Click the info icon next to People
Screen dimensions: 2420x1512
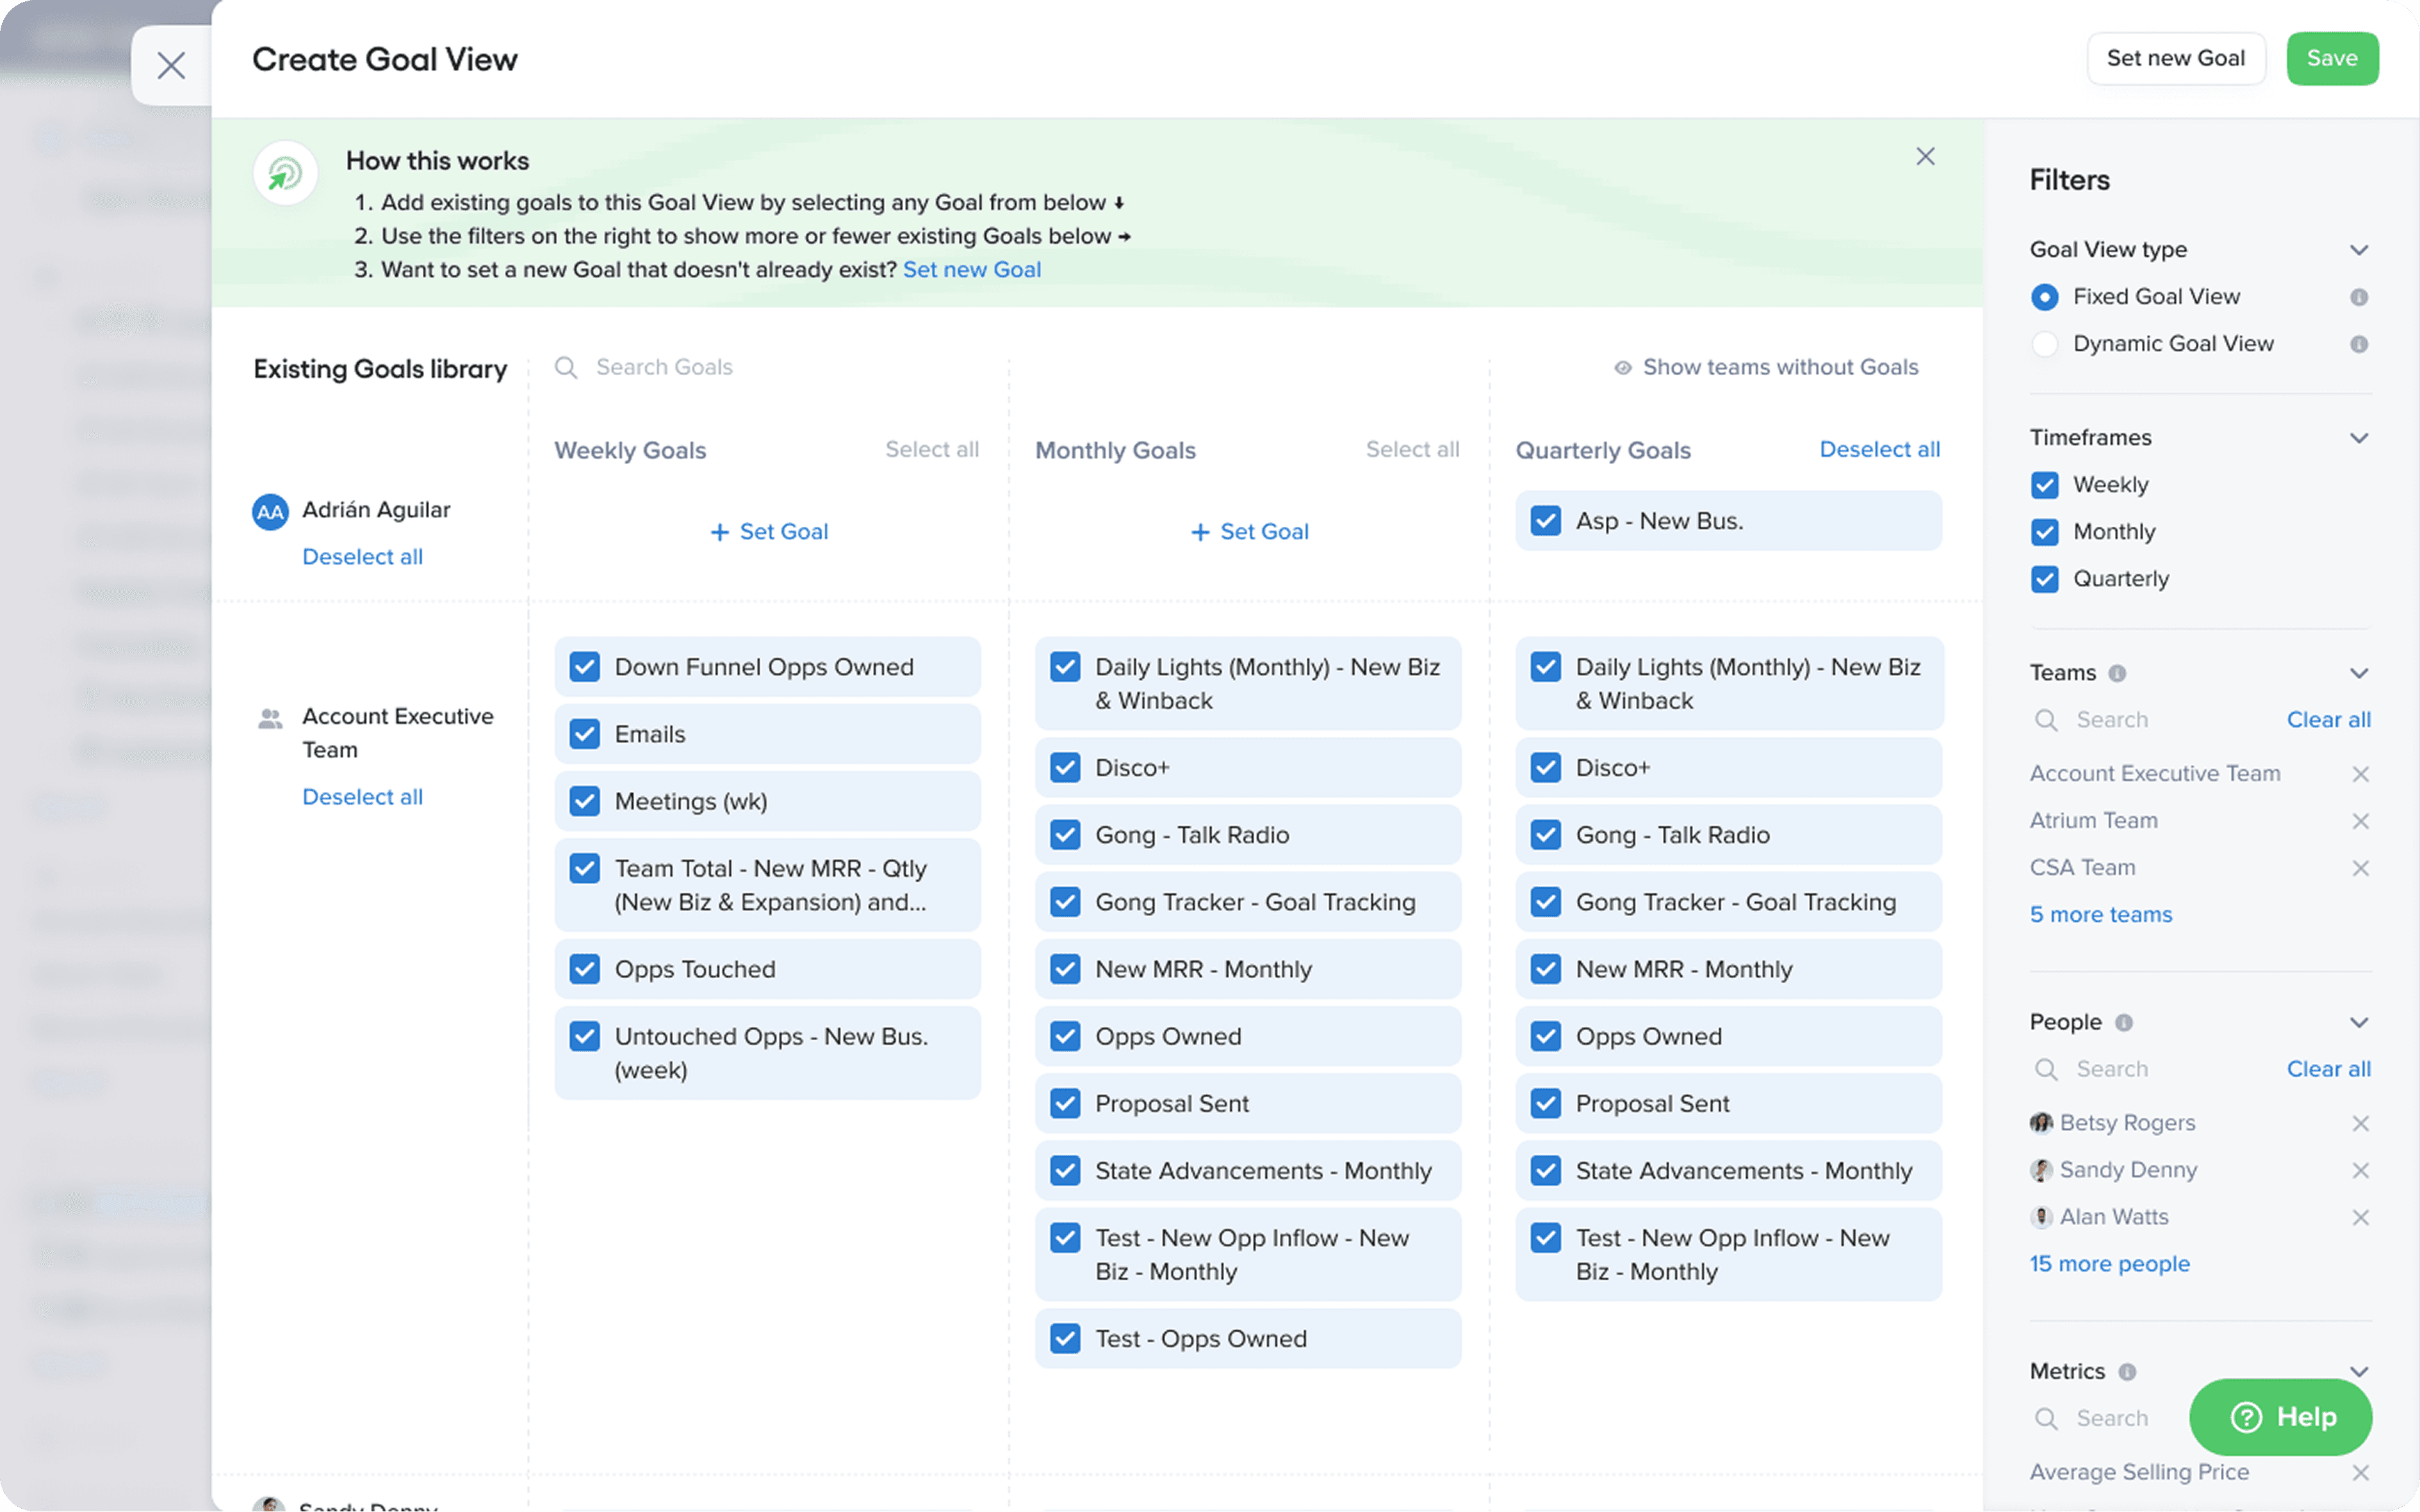point(2123,1022)
